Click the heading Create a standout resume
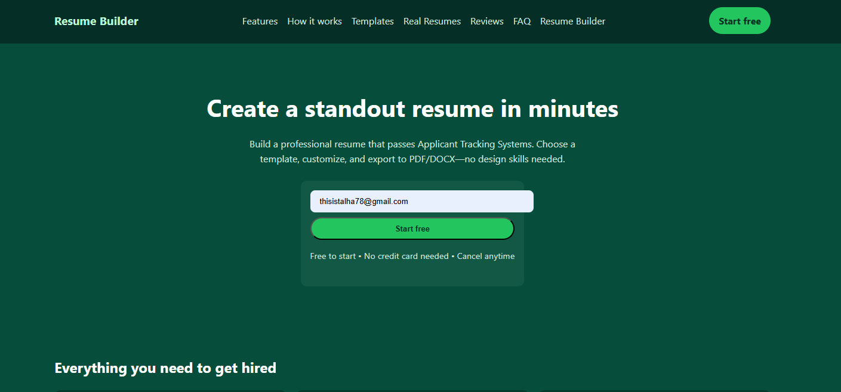Image resolution: width=841 pixels, height=392 pixels. tap(412, 109)
